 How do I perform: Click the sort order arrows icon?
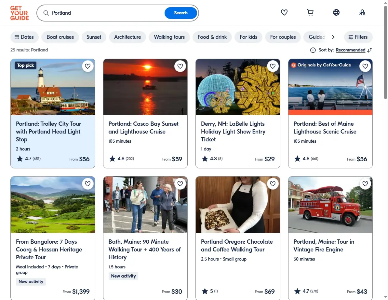[x=369, y=50]
